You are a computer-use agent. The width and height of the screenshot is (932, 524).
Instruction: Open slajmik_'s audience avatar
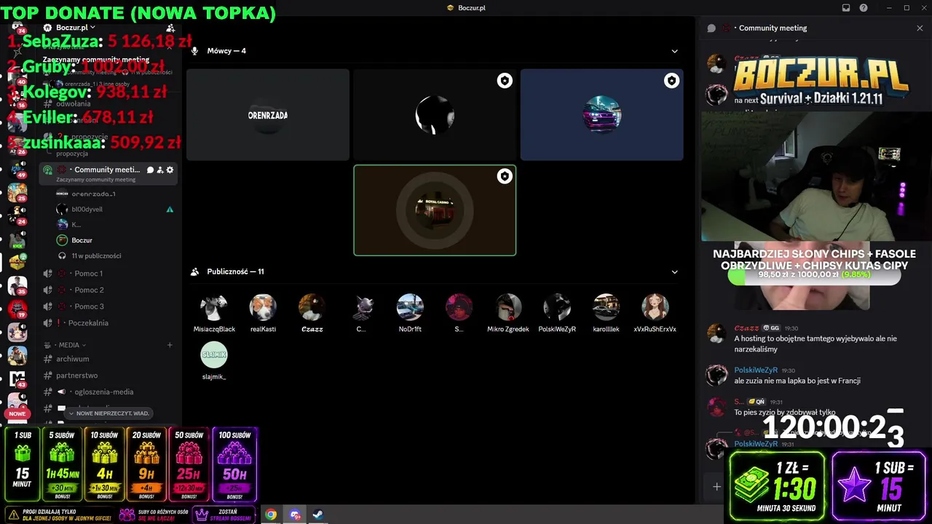(x=214, y=354)
